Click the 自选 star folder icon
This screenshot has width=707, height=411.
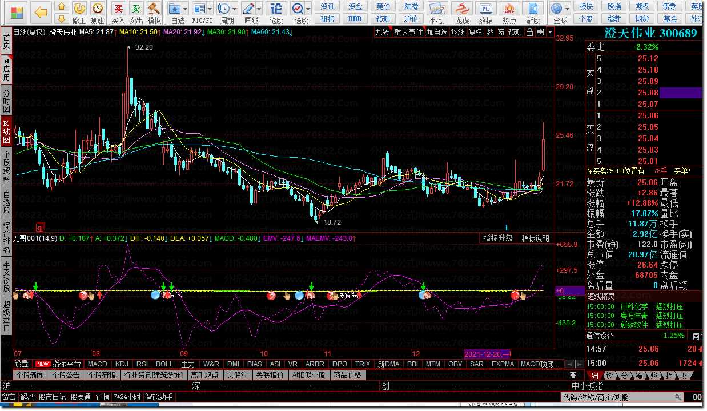click(x=175, y=9)
